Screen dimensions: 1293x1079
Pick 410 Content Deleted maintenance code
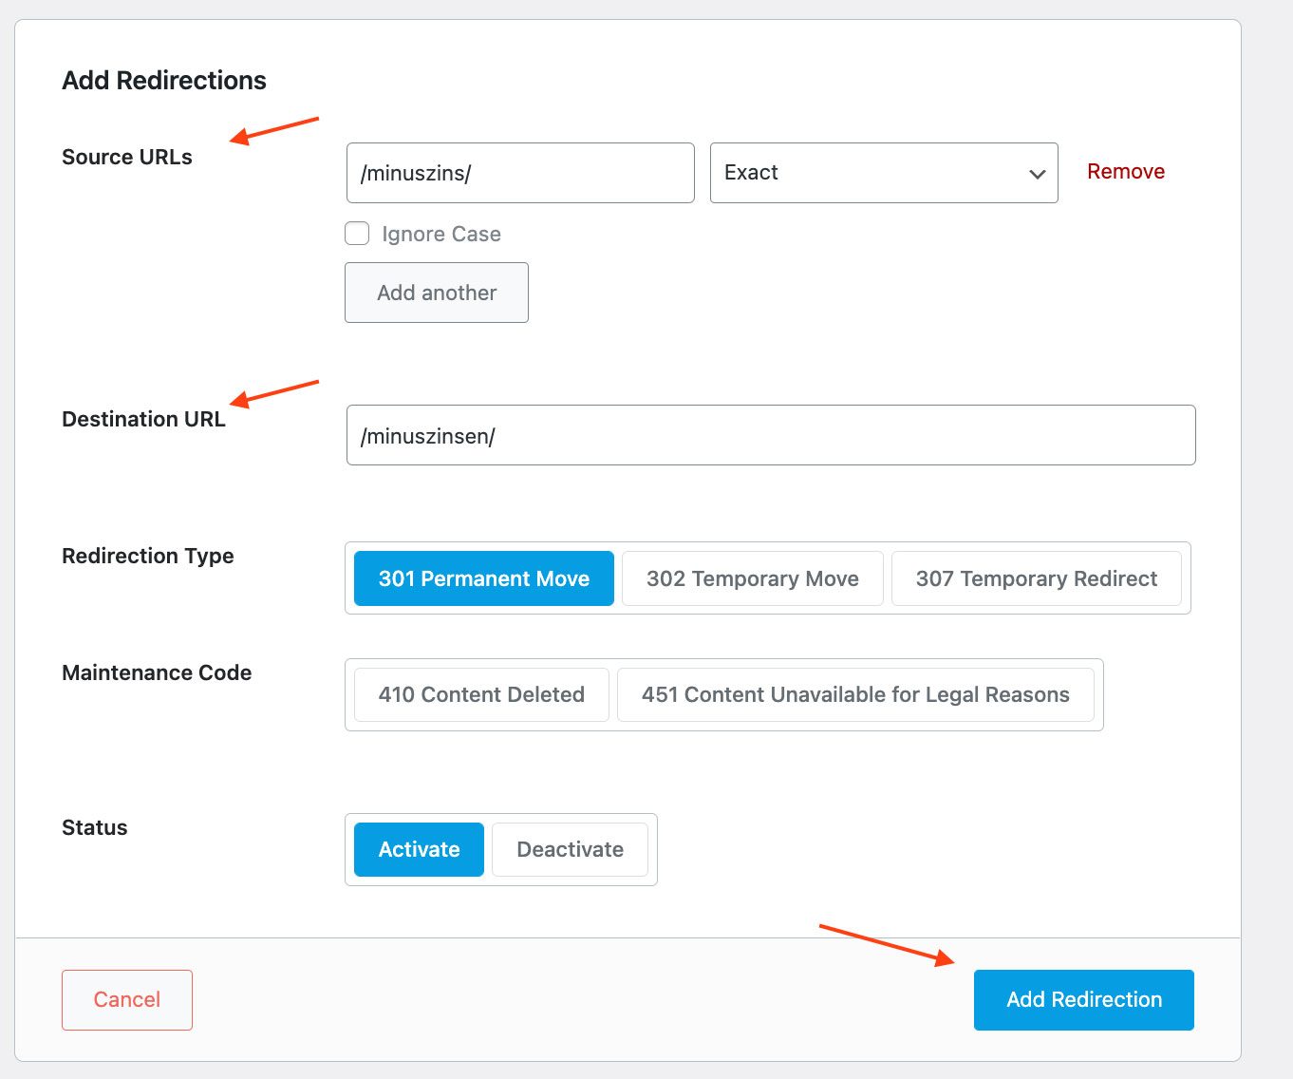pos(481,694)
